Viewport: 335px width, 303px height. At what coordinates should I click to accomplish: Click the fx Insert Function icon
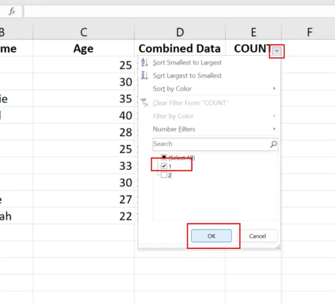pos(12,12)
